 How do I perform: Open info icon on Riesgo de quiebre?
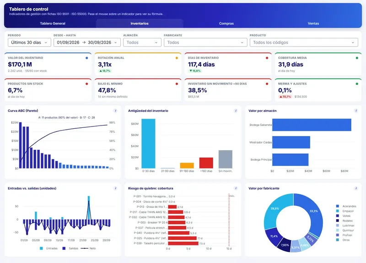[236, 188]
